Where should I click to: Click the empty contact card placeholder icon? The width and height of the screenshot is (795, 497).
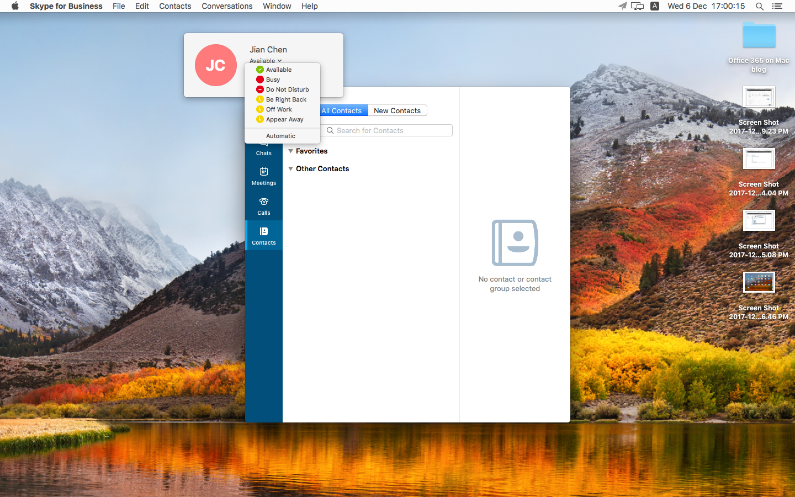coord(515,243)
